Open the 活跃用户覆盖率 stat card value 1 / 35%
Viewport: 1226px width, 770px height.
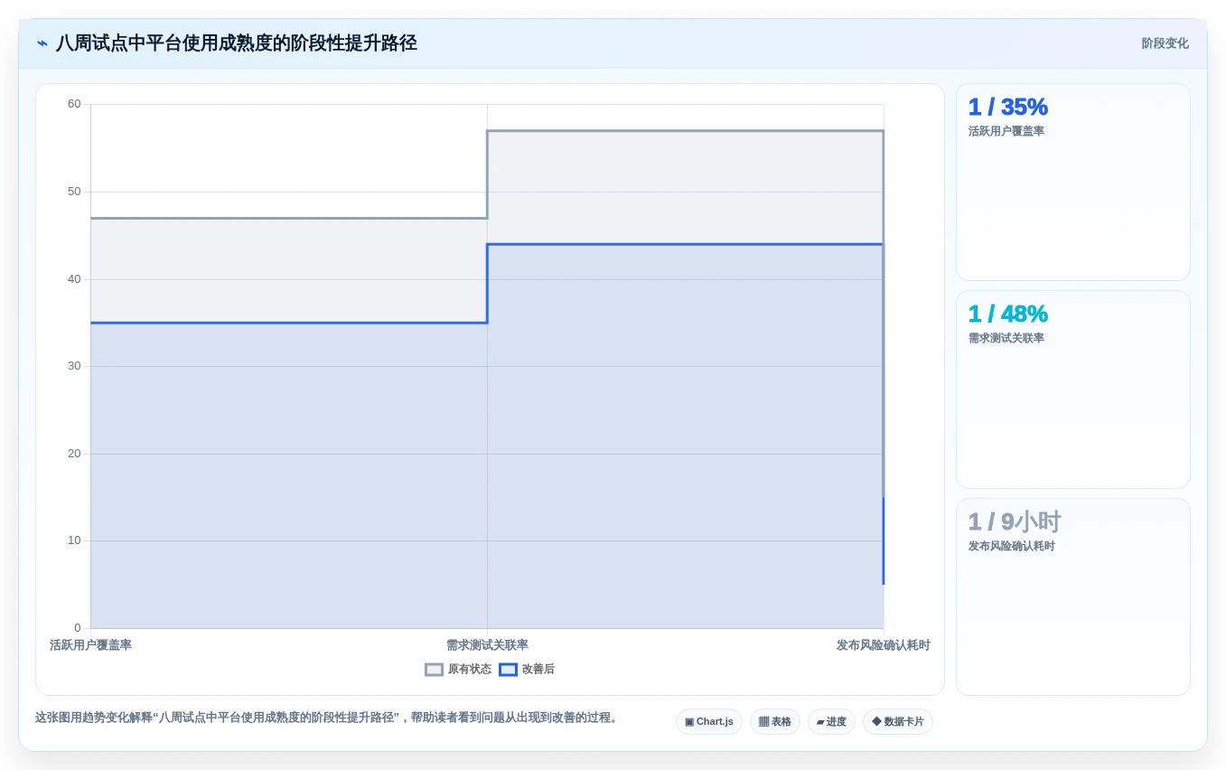click(1007, 107)
